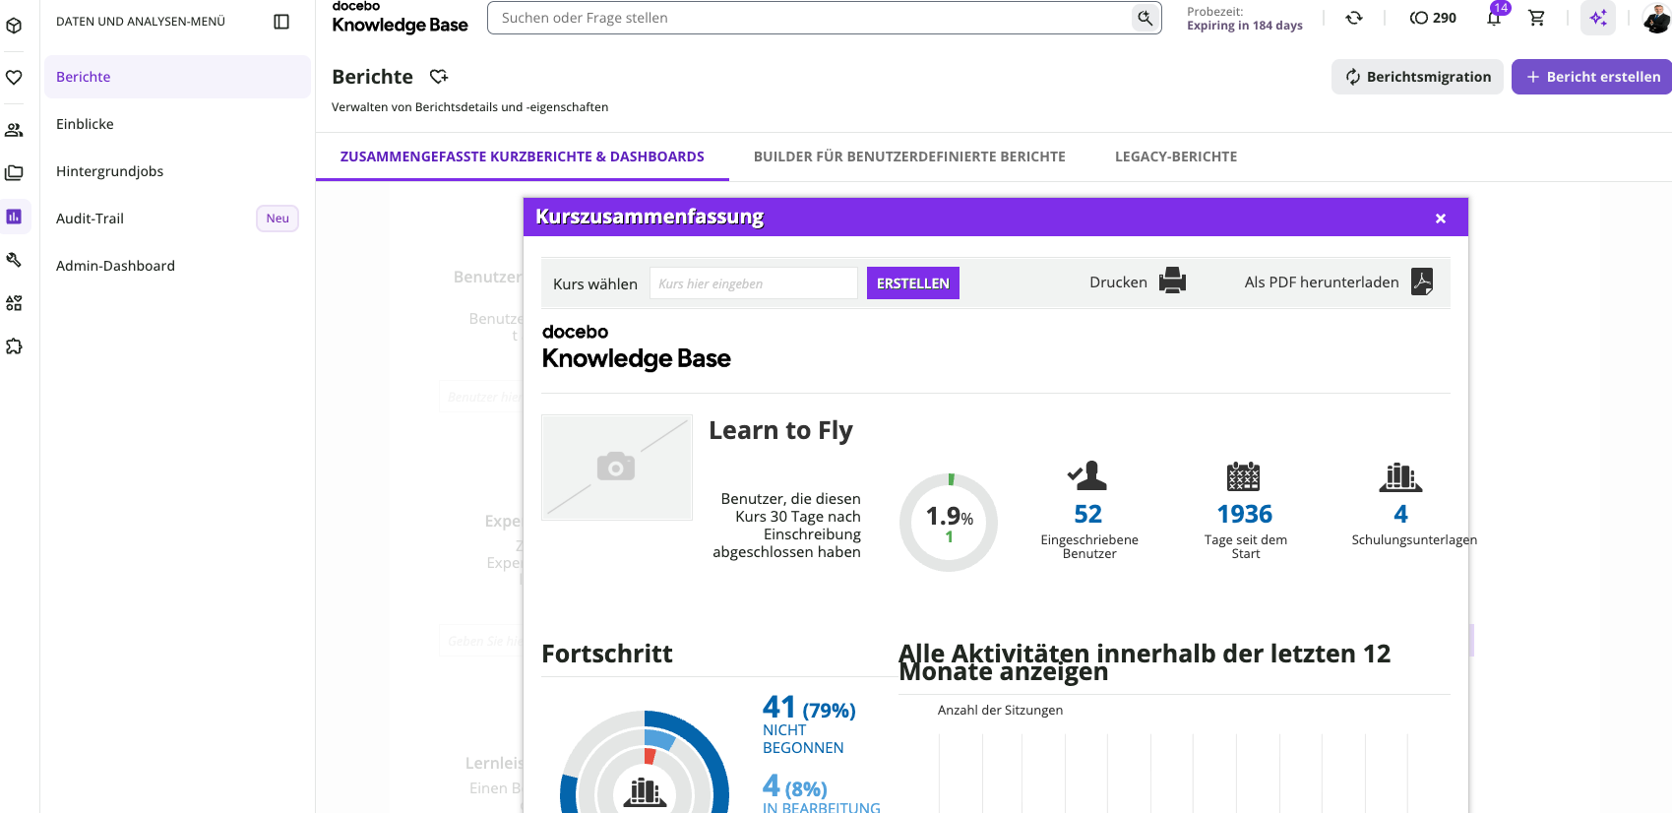Open the user avatar profile menu
Image resolution: width=1672 pixels, height=813 pixels.
tap(1656, 18)
